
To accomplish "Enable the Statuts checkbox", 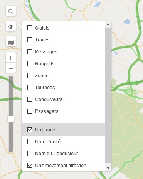I will click(x=30, y=28).
